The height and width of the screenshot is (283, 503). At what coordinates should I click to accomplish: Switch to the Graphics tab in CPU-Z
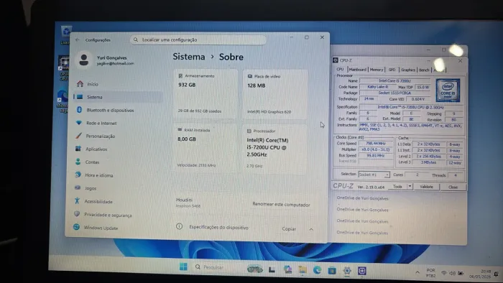pyautogui.click(x=408, y=70)
